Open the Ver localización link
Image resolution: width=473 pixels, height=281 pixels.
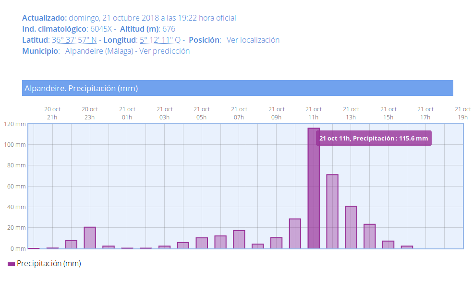[x=253, y=40]
